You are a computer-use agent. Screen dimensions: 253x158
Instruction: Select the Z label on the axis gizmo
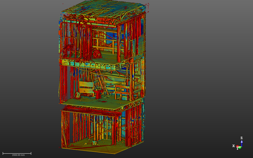(x=242, y=138)
